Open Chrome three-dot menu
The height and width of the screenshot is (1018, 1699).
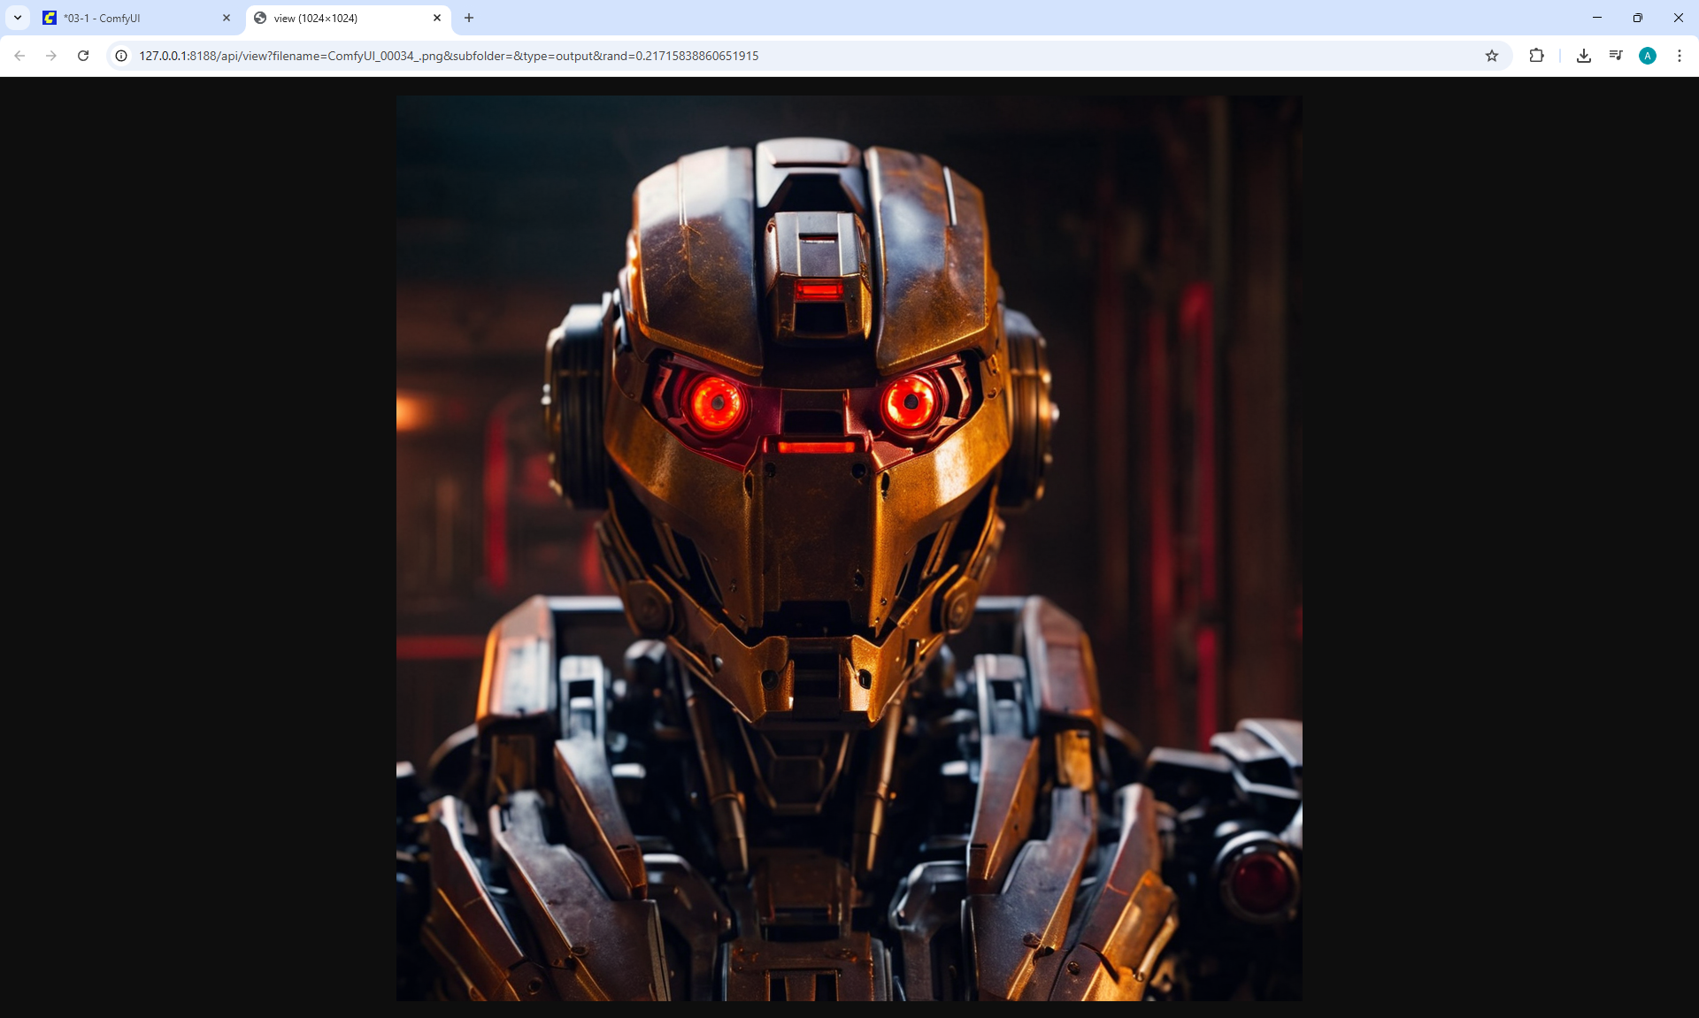(1680, 56)
